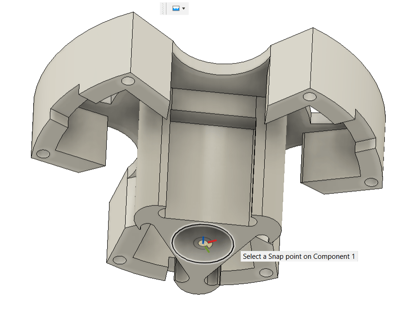This screenshot has height=309, width=401.
Task: Select the bottom-right base bolt hole
Action: tap(266, 272)
